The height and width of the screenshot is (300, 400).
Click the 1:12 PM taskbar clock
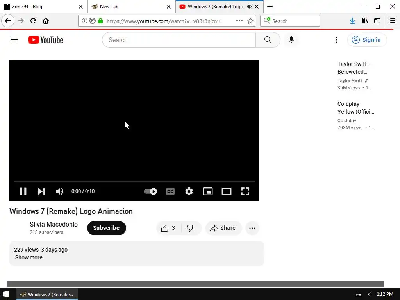point(385,294)
